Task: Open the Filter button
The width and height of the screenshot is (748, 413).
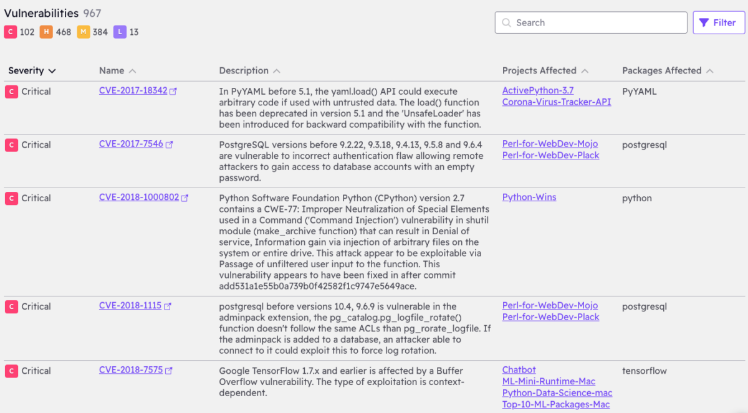Action: (x=719, y=22)
